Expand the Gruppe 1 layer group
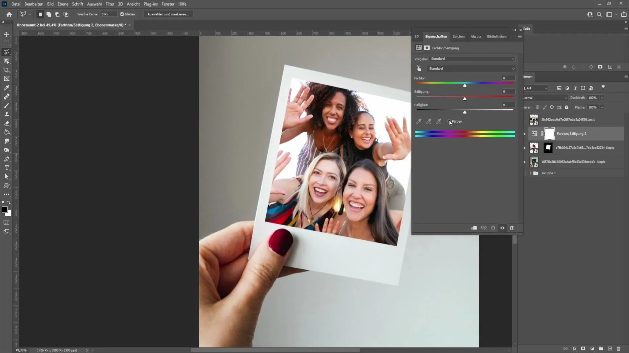This screenshot has width=629, height=353. (x=530, y=173)
